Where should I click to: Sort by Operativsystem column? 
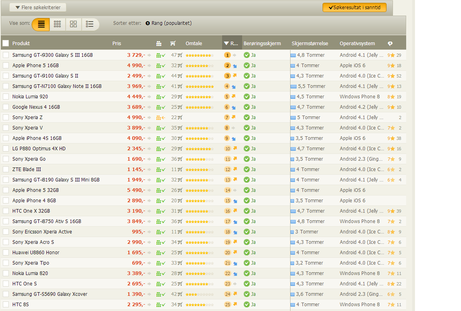(x=357, y=44)
